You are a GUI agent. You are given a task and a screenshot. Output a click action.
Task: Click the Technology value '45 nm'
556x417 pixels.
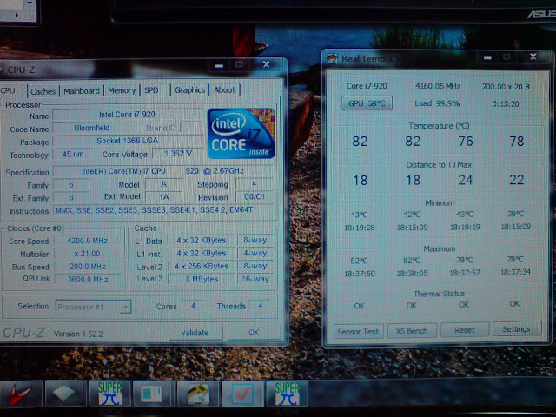(x=73, y=155)
